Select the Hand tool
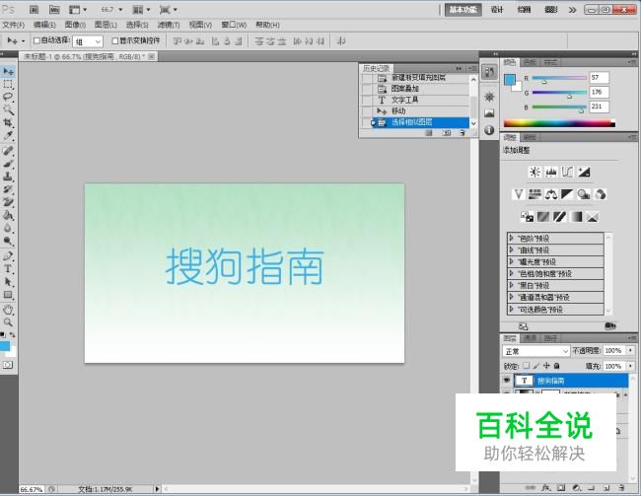641x496 pixels. tap(8, 310)
